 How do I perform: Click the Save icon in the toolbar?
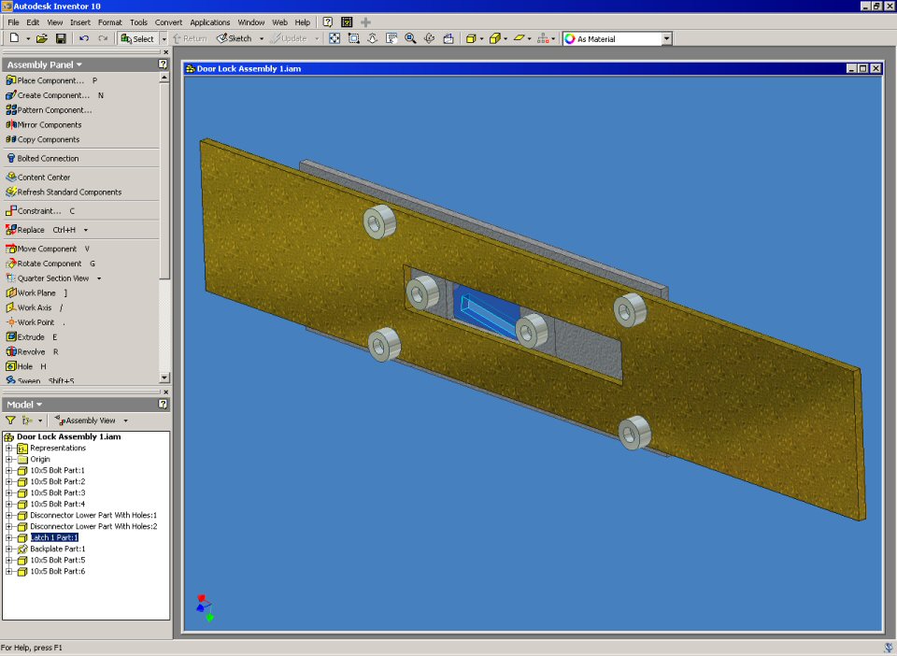pos(61,38)
